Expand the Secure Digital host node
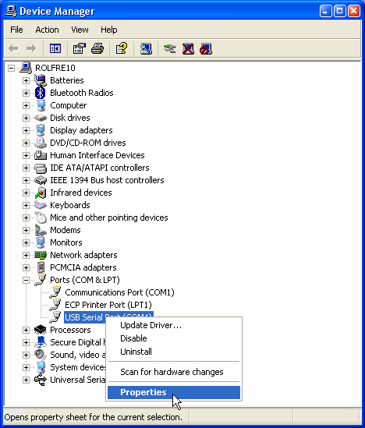The height and width of the screenshot is (428, 365). tap(26, 342)
